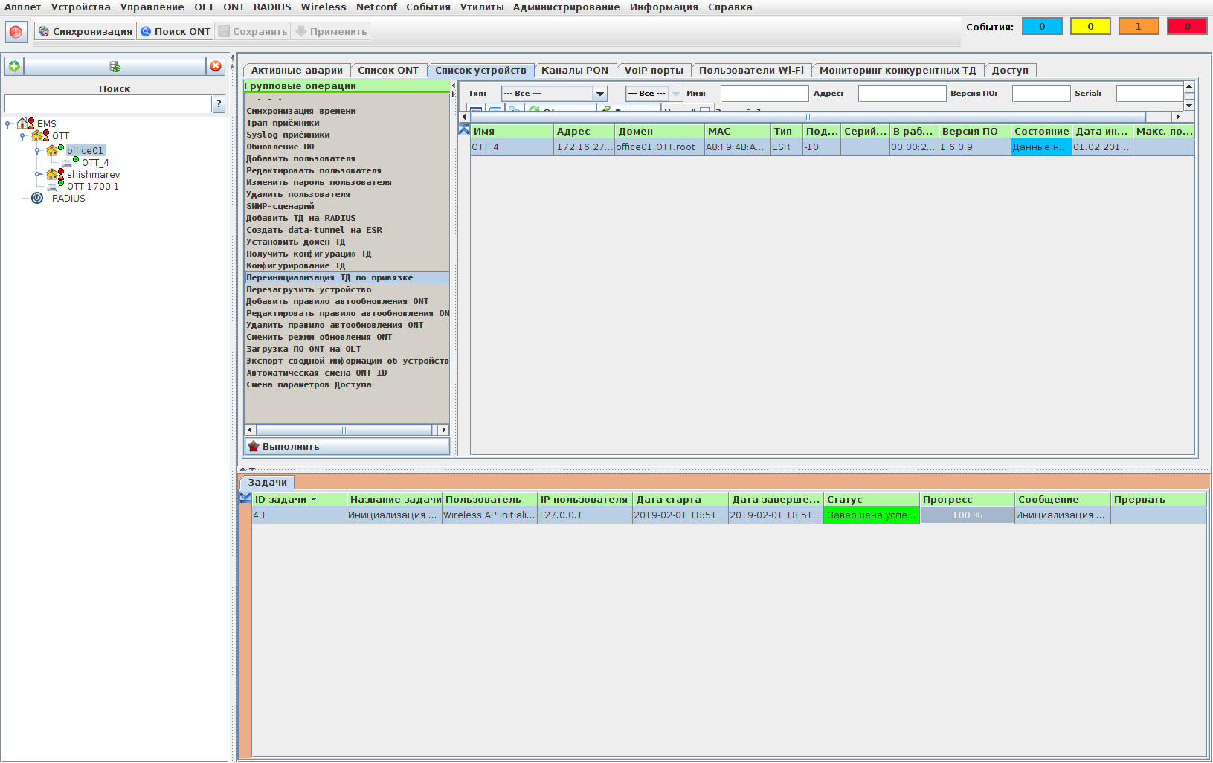The width and height of the screenshot is (1213, 763).
Task: Click the Версия ПО filter input field
Action: (1041, 93)
